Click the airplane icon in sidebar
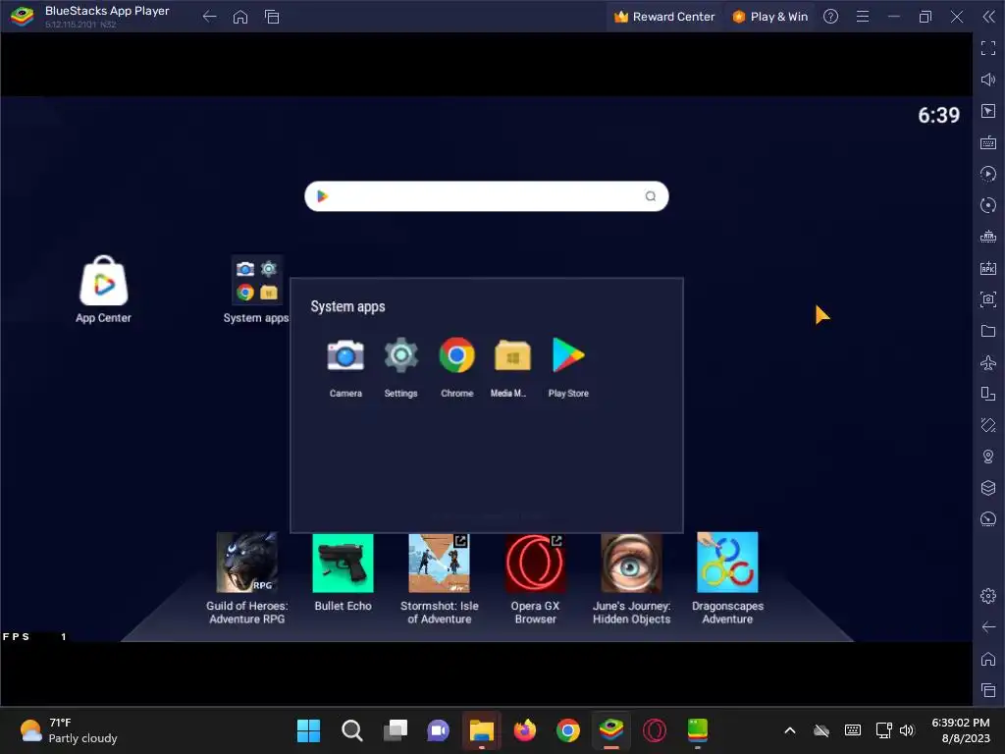1005x754 pixels. tap(988, 362)
